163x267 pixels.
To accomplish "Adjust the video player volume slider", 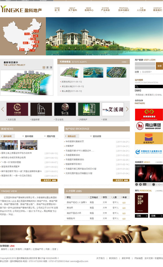I will pos(159,185).
